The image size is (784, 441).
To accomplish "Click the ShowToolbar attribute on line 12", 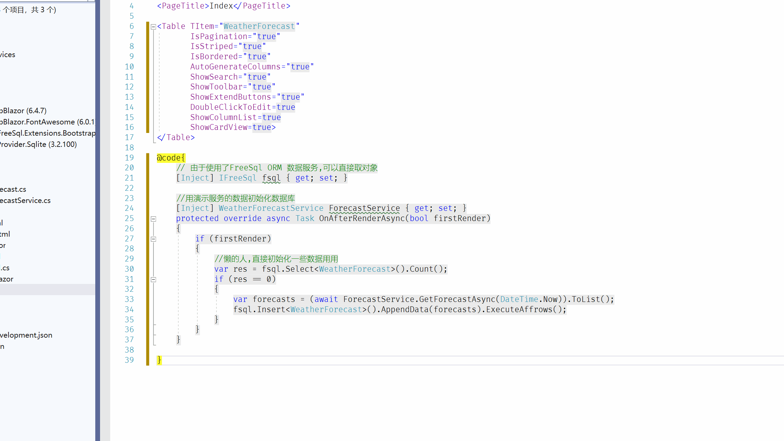I will pyautogui.click(x=216, y=87).
